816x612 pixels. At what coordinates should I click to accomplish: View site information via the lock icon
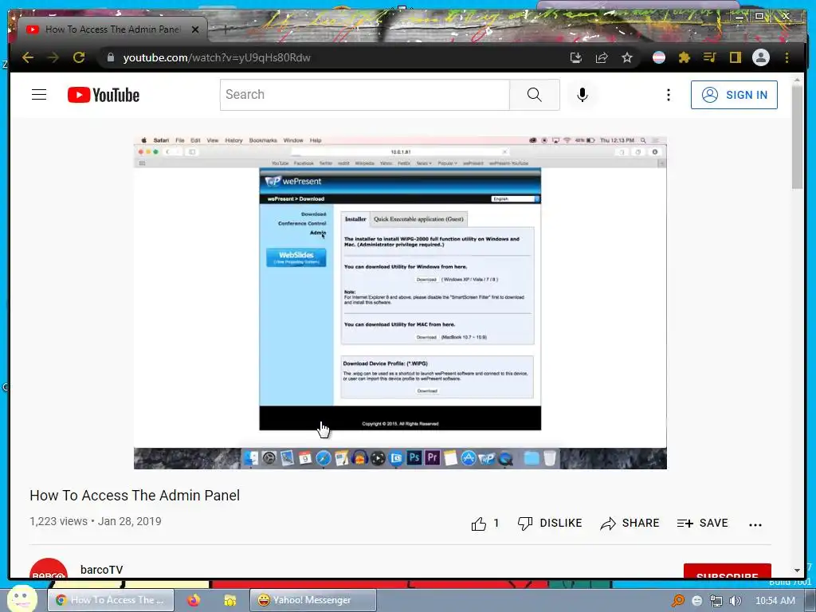(x=110, y=57)
